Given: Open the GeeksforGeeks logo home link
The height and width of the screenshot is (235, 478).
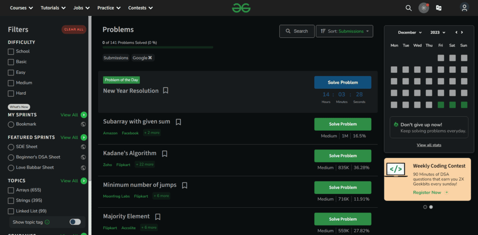Looking at the screenshot, I should (x=241, y=8).
